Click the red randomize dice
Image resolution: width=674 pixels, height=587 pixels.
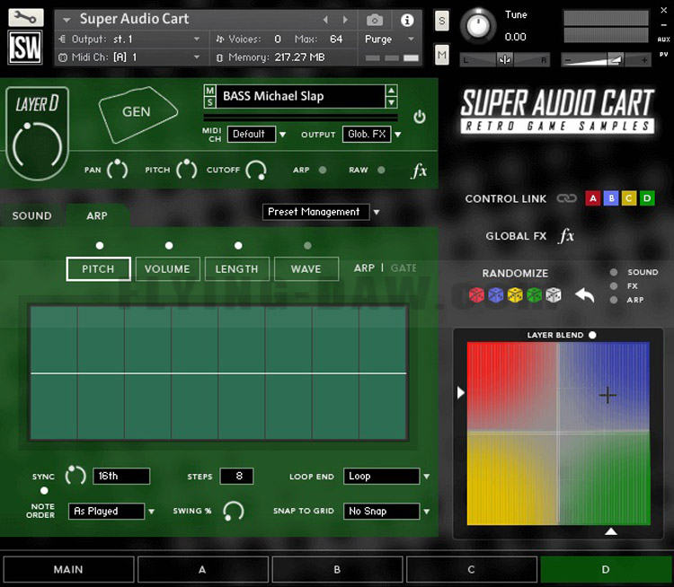(476, 295)
